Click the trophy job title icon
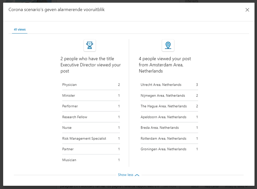 point(90,45)
